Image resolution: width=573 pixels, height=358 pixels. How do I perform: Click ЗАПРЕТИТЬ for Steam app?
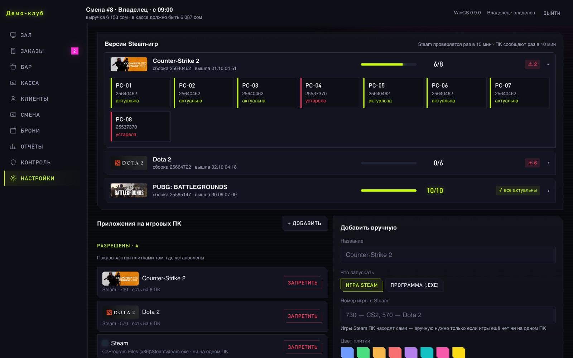click(303, 347)
